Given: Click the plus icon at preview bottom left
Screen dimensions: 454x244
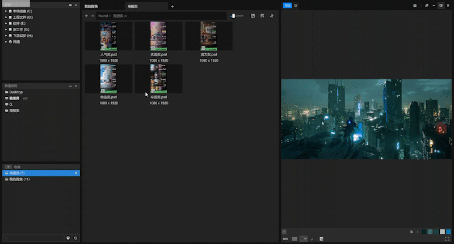Looking at the screenshot, I should pos(284,232).
